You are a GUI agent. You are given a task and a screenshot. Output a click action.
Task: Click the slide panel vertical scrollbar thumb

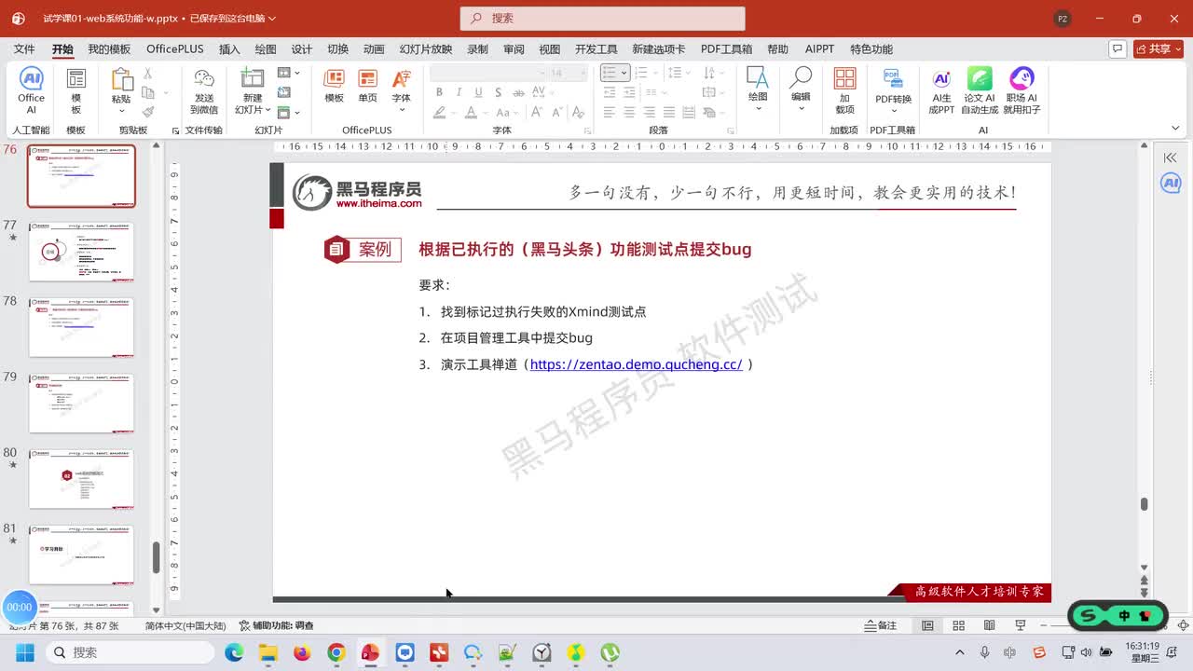[156, 556]
